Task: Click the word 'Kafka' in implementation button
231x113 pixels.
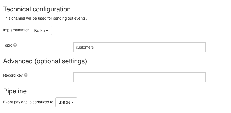Action: (x=39, y=31)
